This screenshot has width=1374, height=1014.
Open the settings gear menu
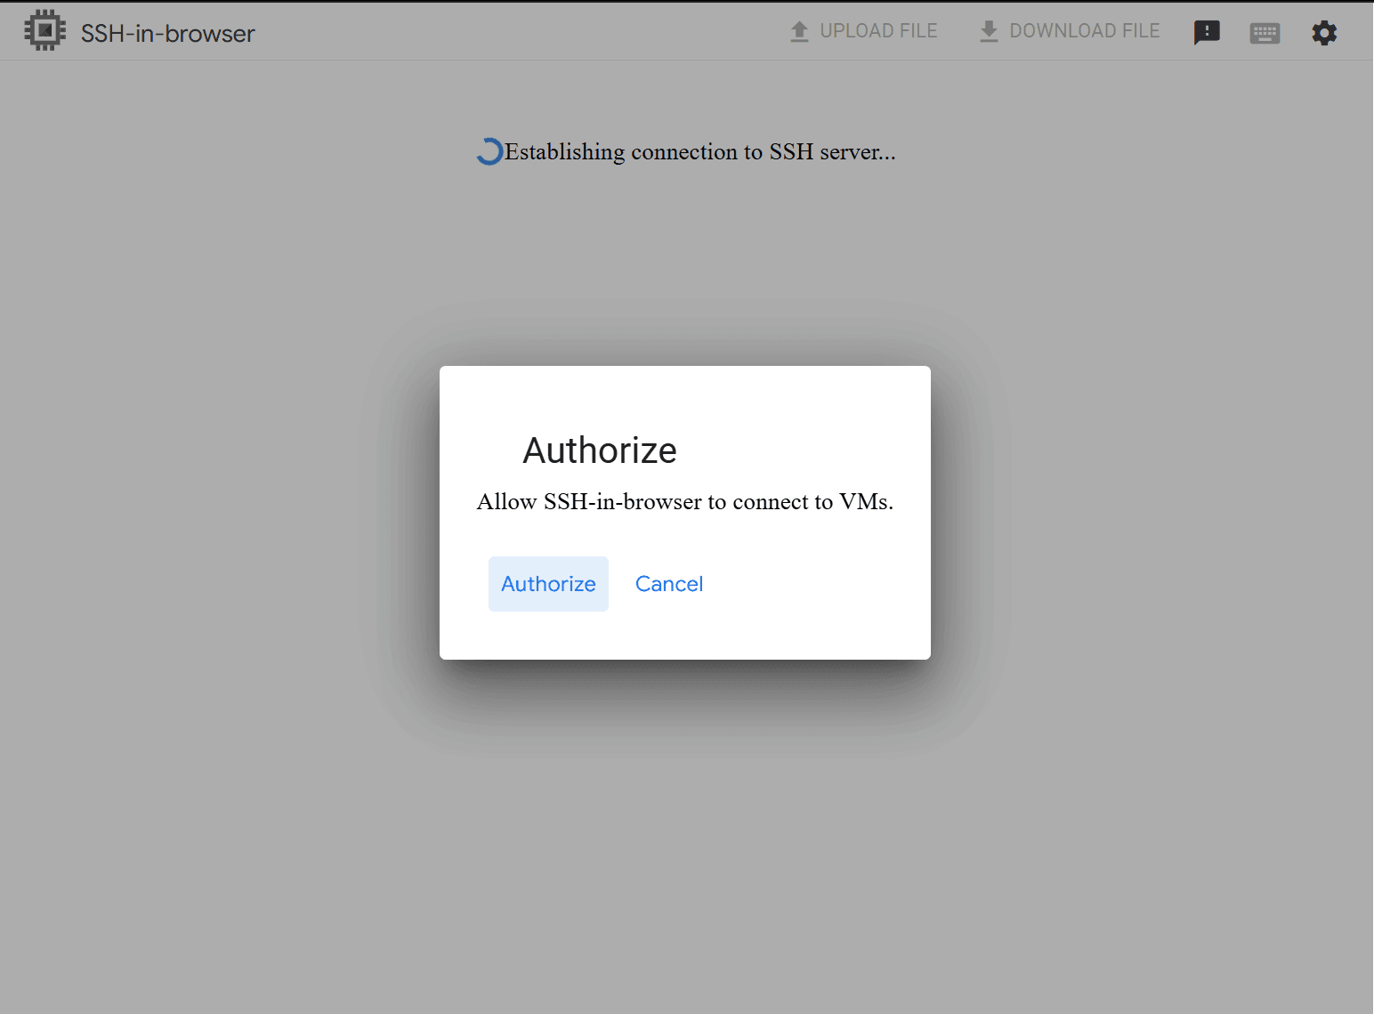pos(1324,33)
